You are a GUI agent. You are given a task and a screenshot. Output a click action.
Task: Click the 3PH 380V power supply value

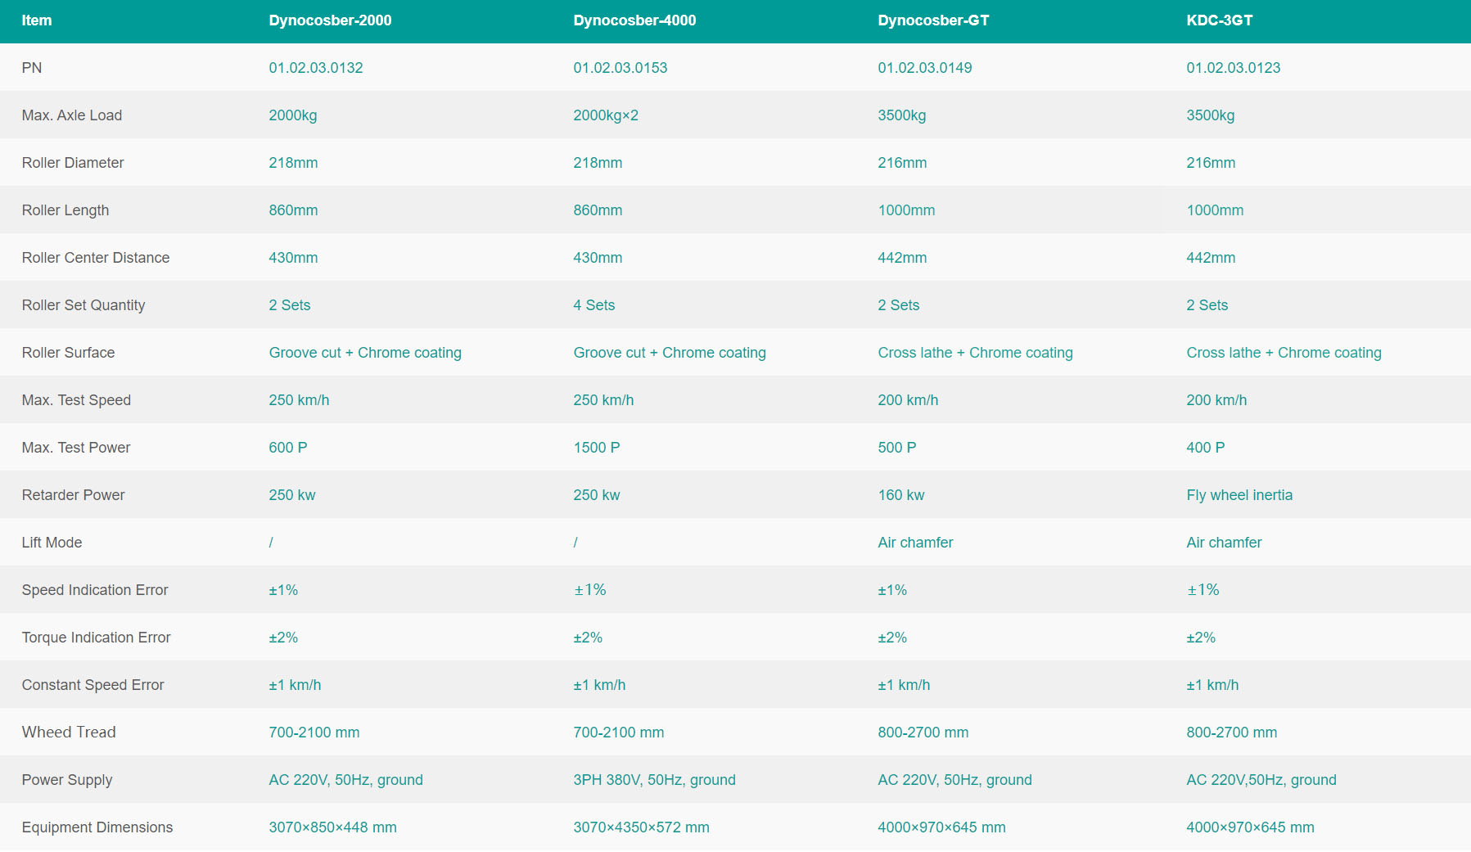[654, 780]
